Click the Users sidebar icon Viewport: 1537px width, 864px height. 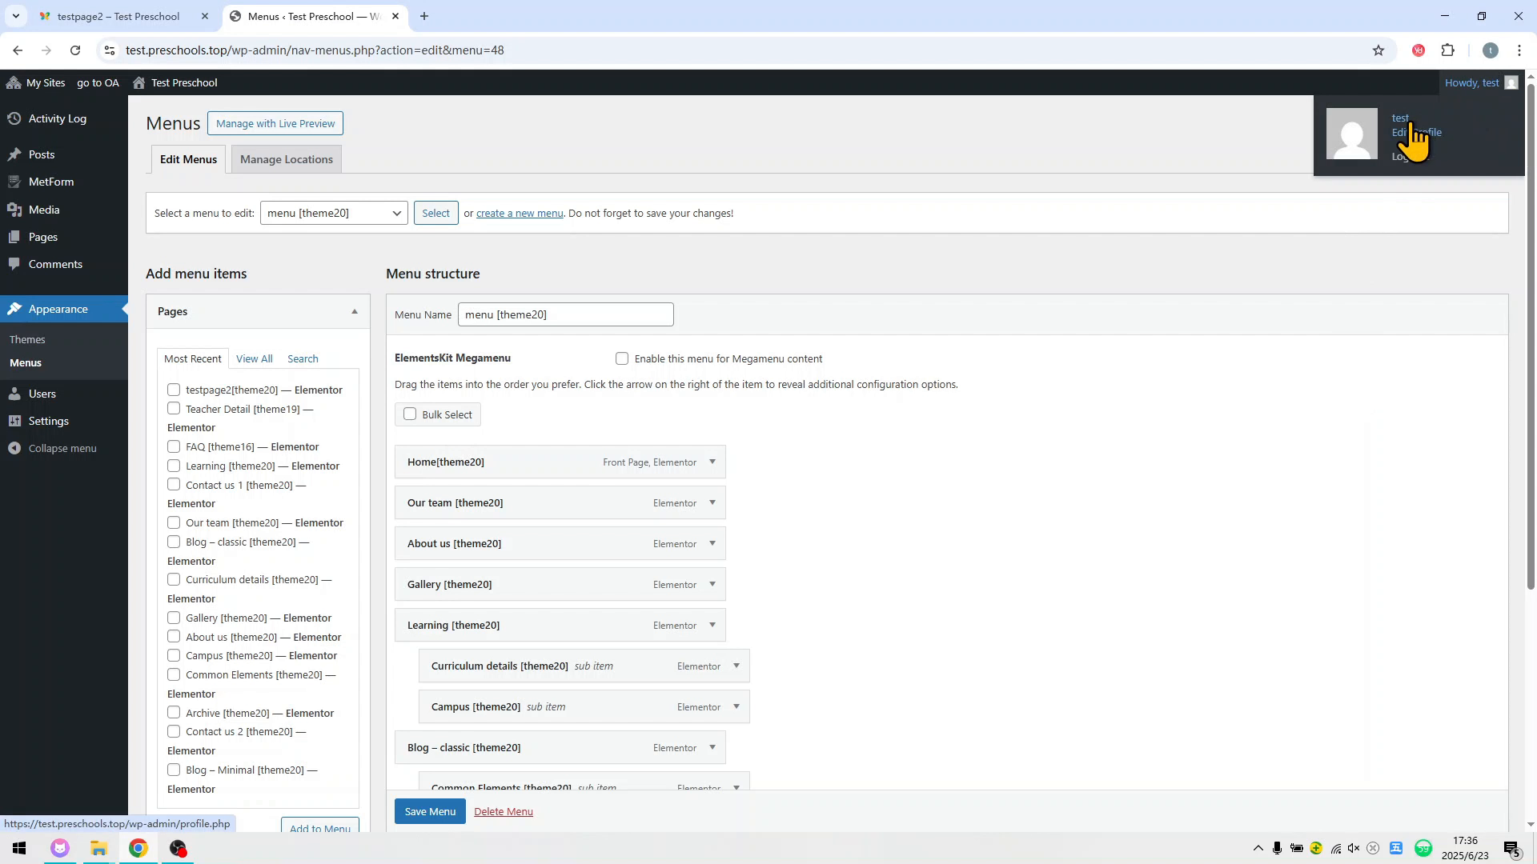(14, 394)
